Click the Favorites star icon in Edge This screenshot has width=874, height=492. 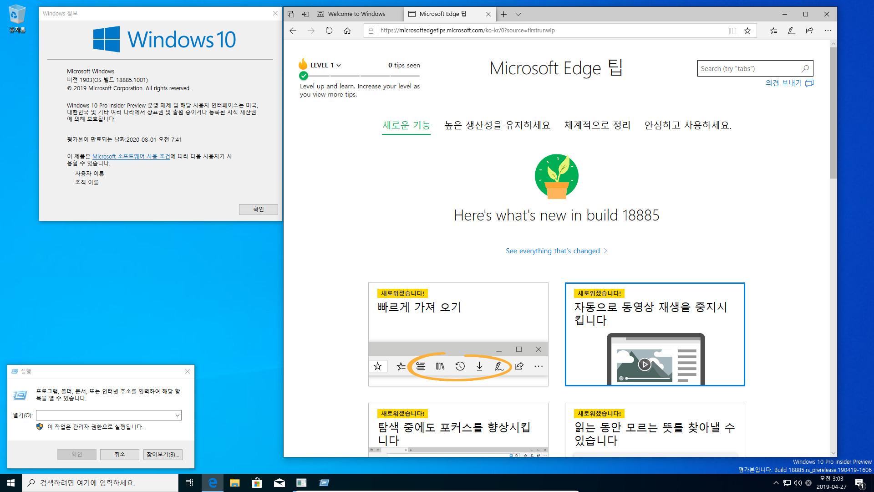coord(747,31)
